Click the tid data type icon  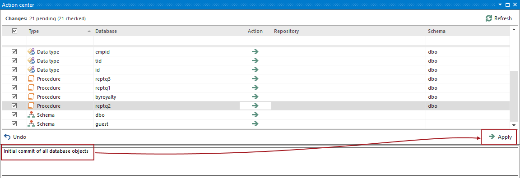(31, 61)
